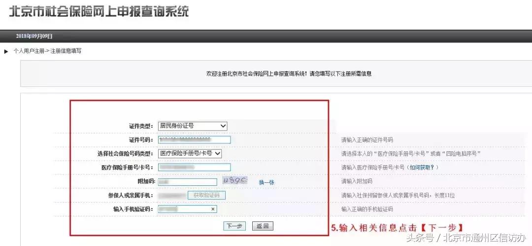This screenshot has width=532, height=246.
Task: Click the hint about 社保预留参保人或亲属手机号码
Action: [398, 195]
